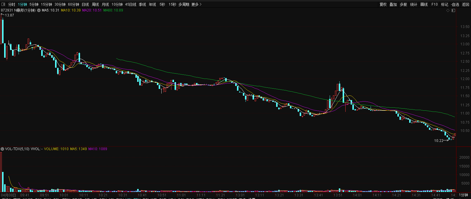This screenshot has width=471, height=199.
Task: Select the 1分钟 period tab
Action: point(22,4)
